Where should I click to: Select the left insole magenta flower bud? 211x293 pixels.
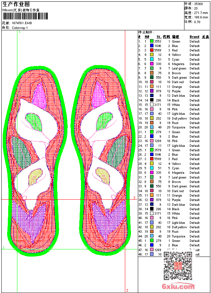coord(39,93)
